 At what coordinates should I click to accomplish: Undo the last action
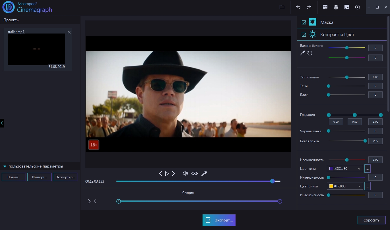point(298,7)
